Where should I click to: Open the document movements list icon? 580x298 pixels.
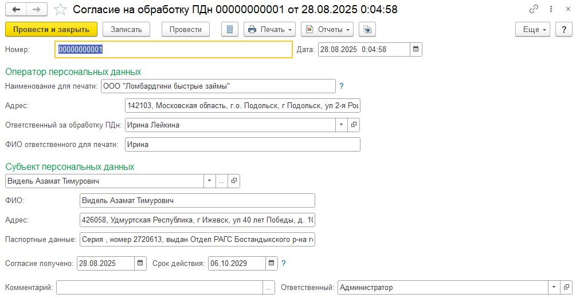point(230,29)
